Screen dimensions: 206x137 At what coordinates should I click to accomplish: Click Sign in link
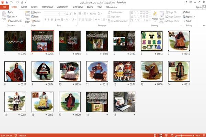coord(198,7)
